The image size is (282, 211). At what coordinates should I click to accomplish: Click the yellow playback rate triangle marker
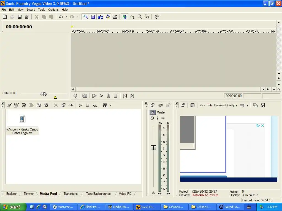55,97
